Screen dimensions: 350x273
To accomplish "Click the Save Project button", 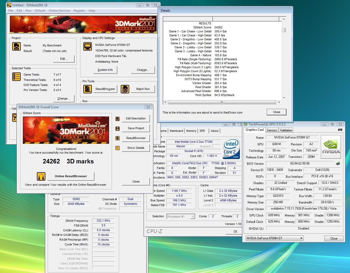I will coord(136,128).
